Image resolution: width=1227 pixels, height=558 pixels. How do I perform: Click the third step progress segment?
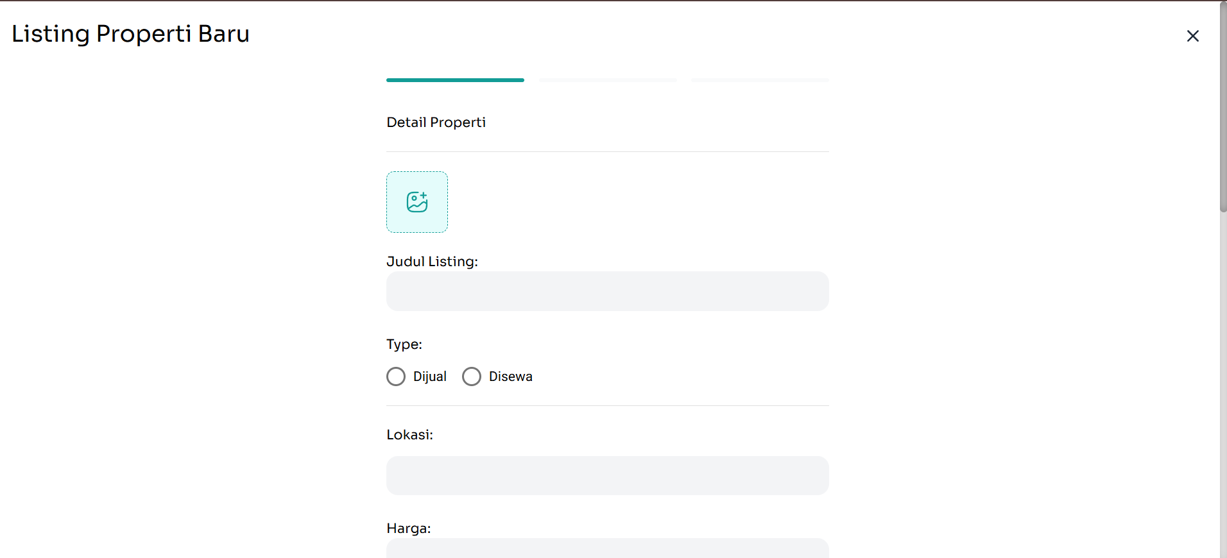point(760,80)
